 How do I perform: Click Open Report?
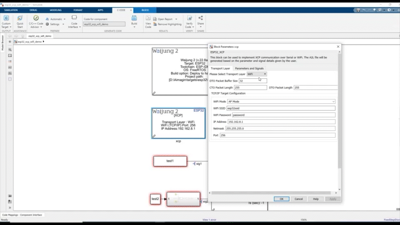point(163,19)
